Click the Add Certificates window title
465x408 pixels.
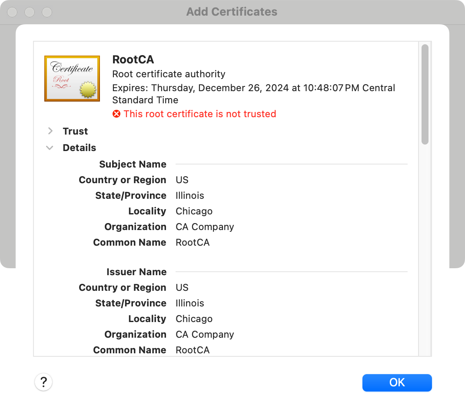tap(232, 12)
